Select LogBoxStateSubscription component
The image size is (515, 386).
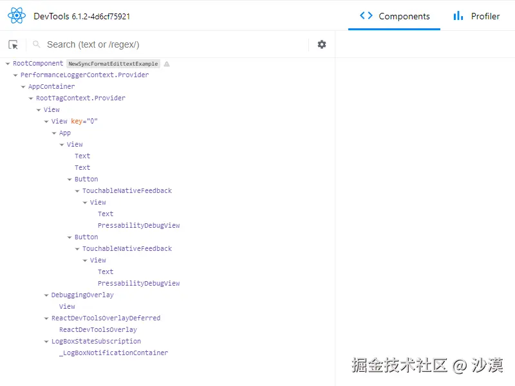96,341
